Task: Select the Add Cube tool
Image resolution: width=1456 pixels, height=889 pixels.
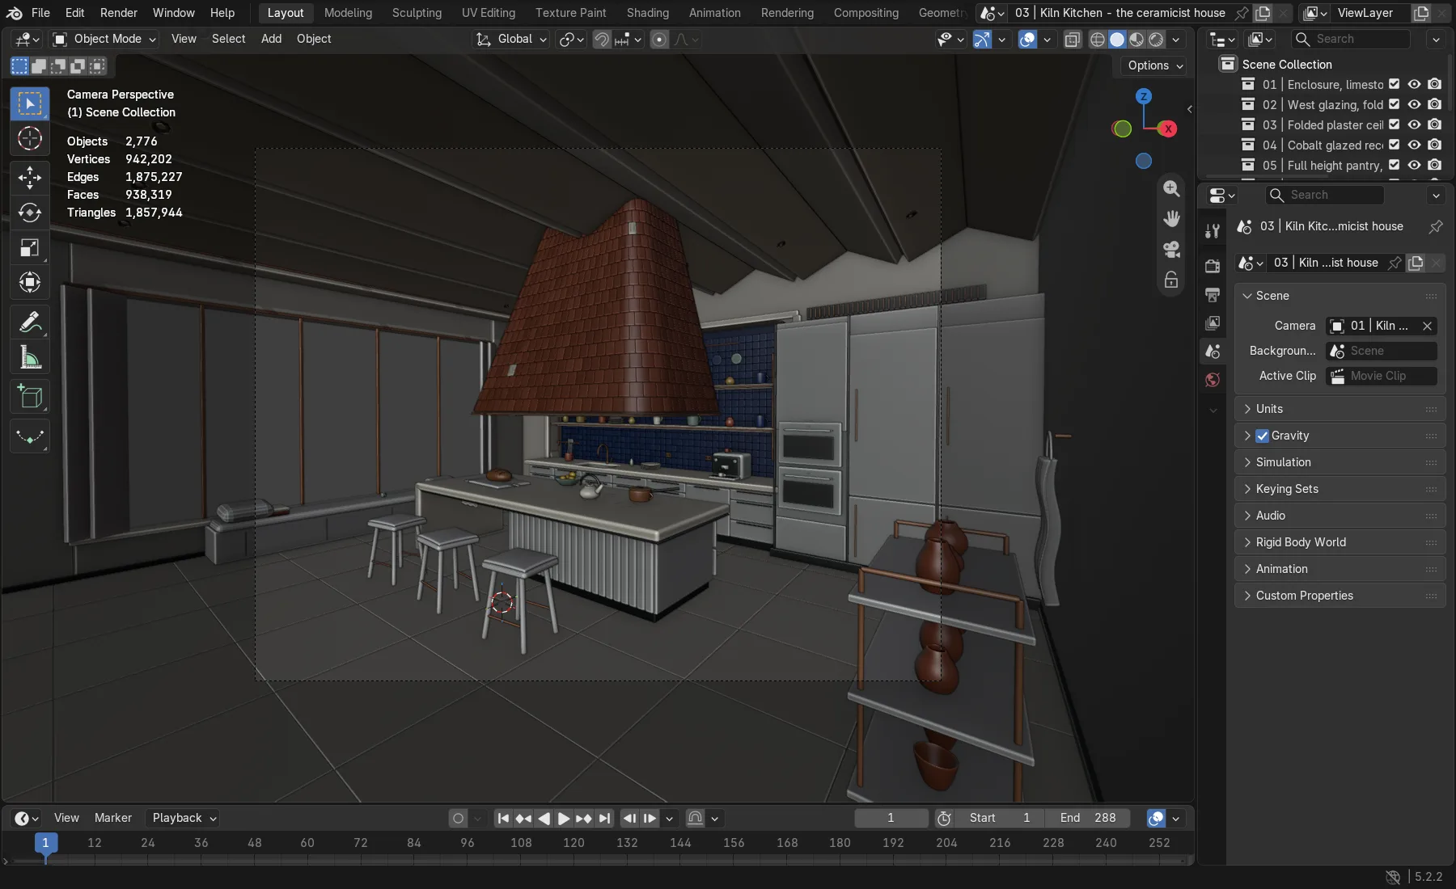Action: click(x=30, y=397)
